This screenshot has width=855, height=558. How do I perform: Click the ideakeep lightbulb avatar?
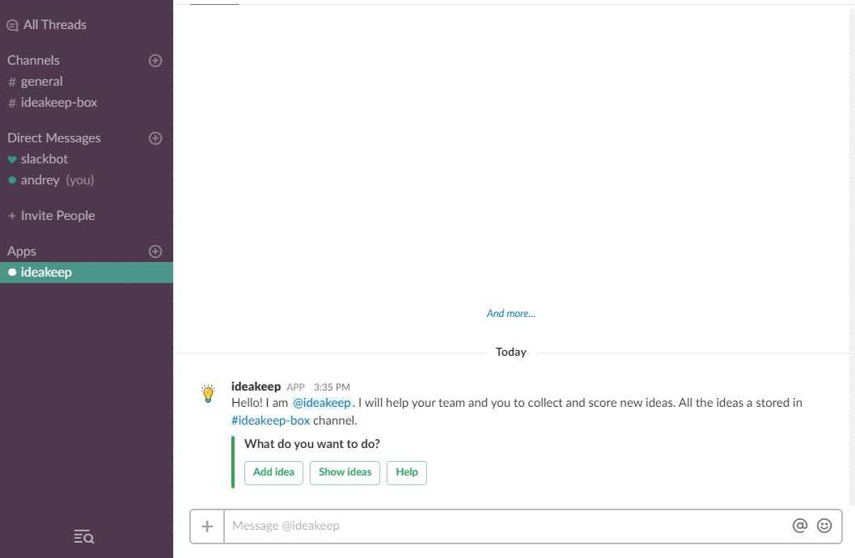coord(209,393)
